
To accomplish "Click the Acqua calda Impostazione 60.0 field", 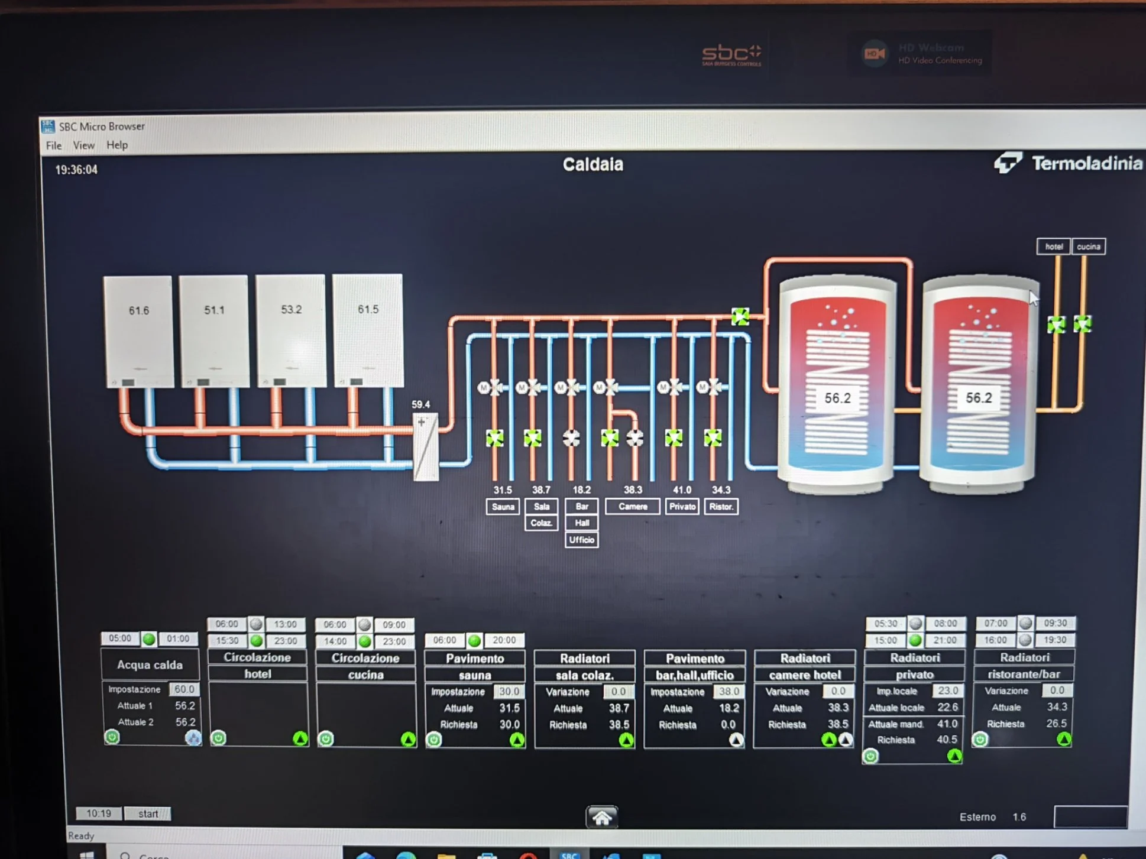I will 184,689.
